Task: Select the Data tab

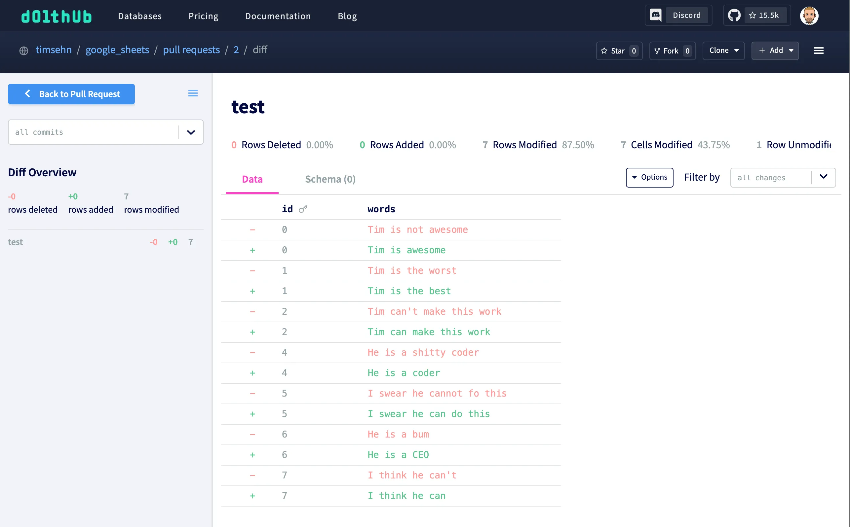Action: 252,179
